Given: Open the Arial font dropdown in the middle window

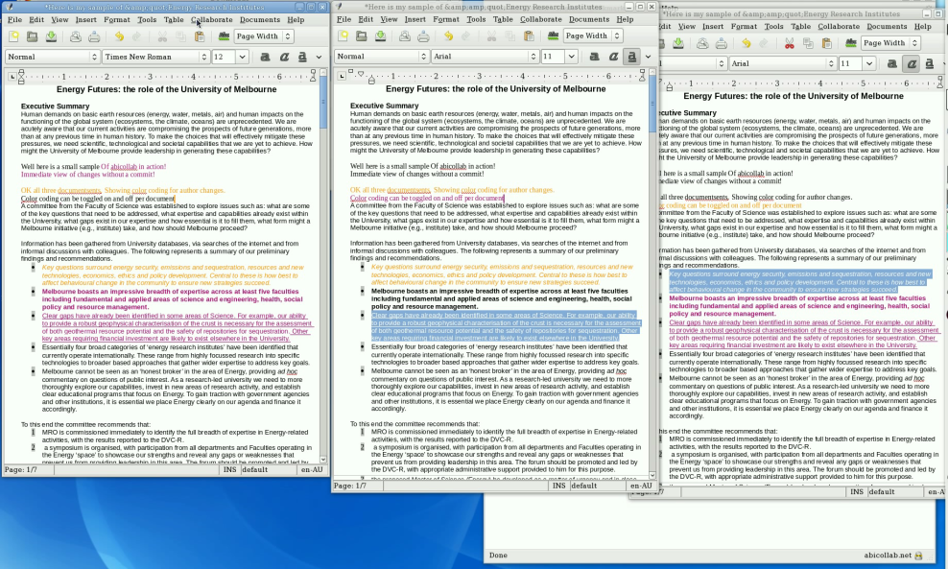Looking at the screenshot, I should coord(485,57).
